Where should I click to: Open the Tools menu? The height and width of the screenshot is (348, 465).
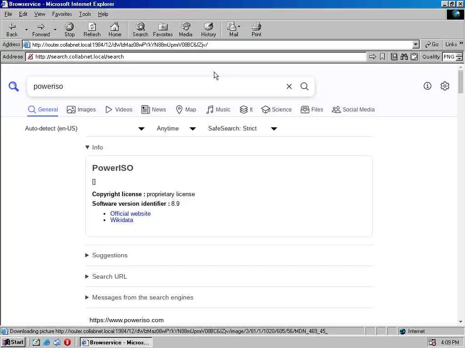[85, 14]
